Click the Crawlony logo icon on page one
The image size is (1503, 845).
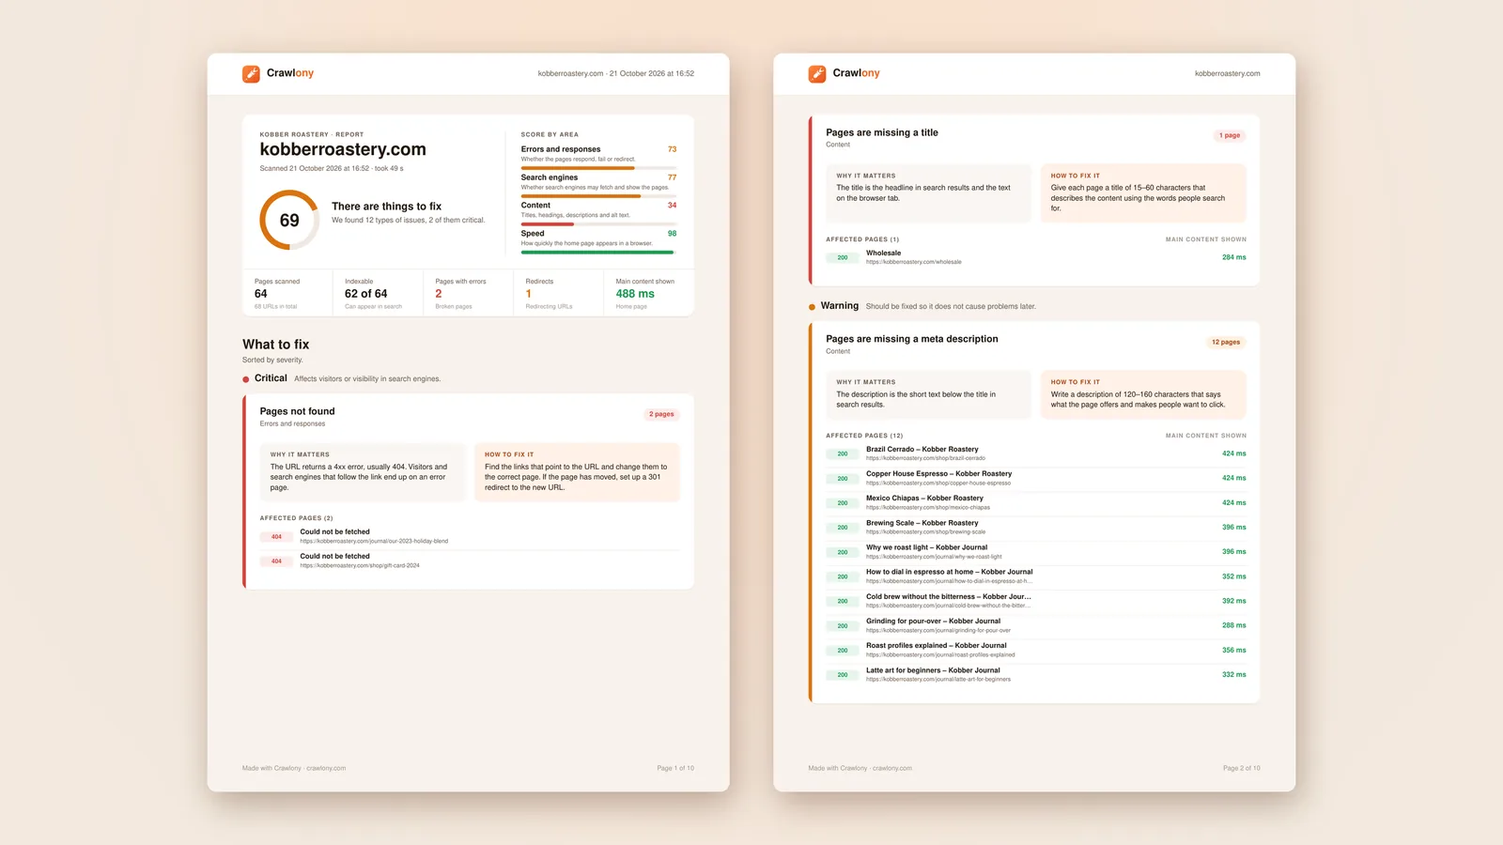click(251, 74)
